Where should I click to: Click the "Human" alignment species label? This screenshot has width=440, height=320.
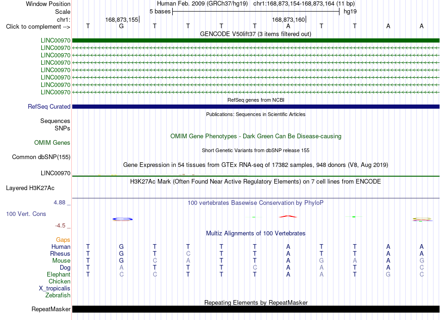(61, 246)
